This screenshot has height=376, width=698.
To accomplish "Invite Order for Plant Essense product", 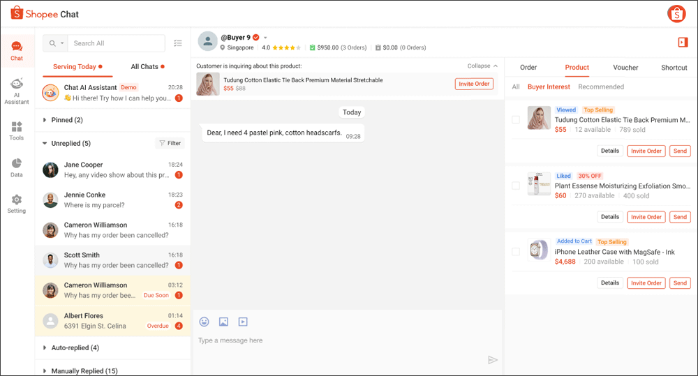I will tap(646, 217).
